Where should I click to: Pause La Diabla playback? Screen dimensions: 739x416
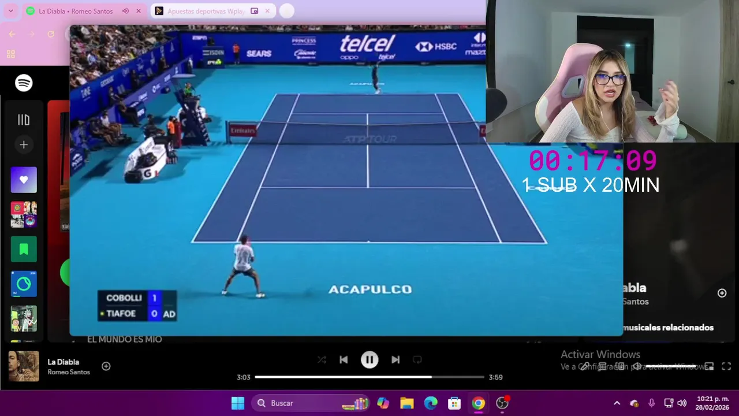pyautogui.click(x=369, y=360)
